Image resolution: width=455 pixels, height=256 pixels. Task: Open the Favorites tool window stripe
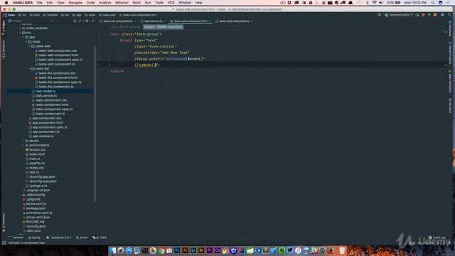[x=4, y=222]
